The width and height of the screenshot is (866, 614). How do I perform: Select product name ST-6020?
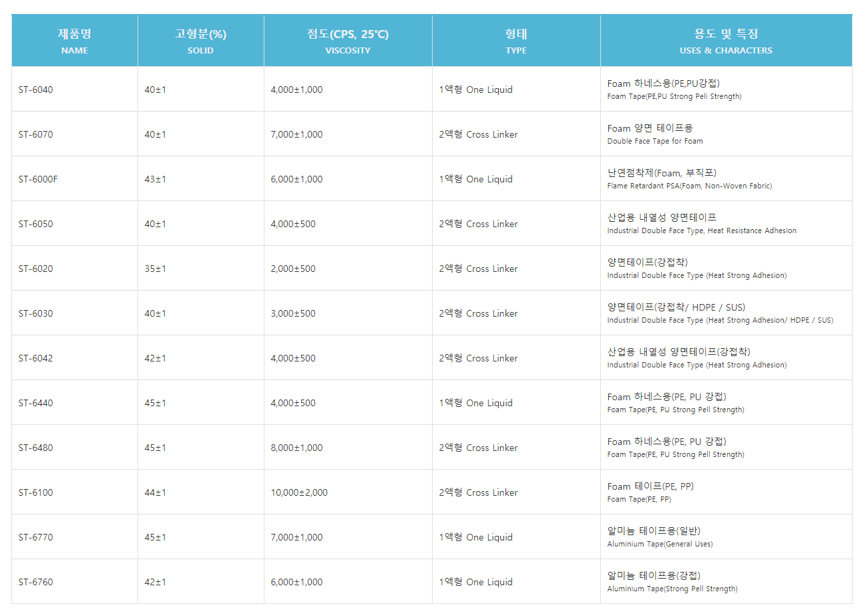(x=35, y=269)
